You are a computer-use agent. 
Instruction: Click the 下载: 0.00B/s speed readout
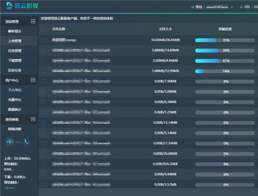(x=15, y=177)
